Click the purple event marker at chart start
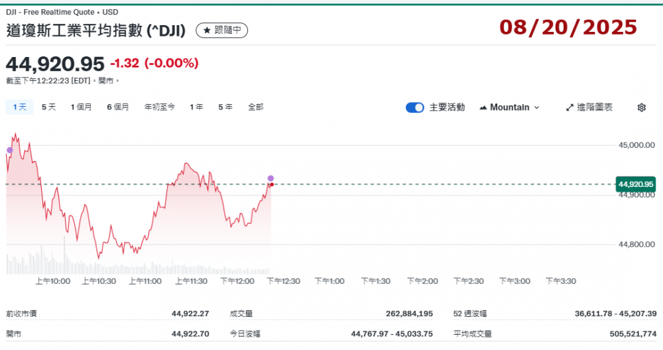Screen dimensions: 663x350 (x=9, y=150)
